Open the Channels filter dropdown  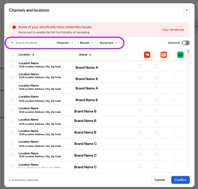point(65,43)
